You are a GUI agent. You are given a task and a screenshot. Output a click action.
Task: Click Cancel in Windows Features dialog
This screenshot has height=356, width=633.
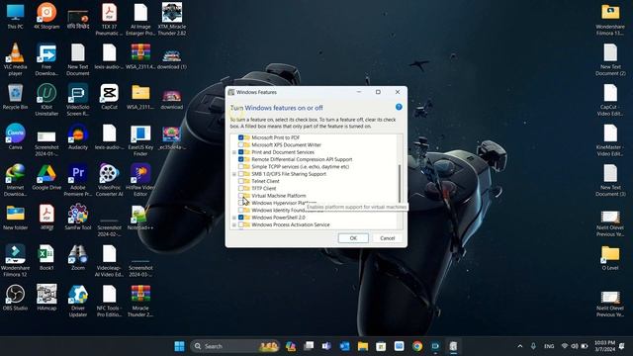coord(387,238)
